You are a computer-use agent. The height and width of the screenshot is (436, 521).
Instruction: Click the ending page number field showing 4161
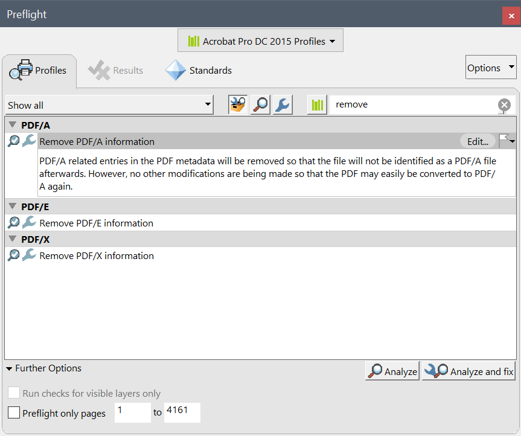(x=182, y=412)
